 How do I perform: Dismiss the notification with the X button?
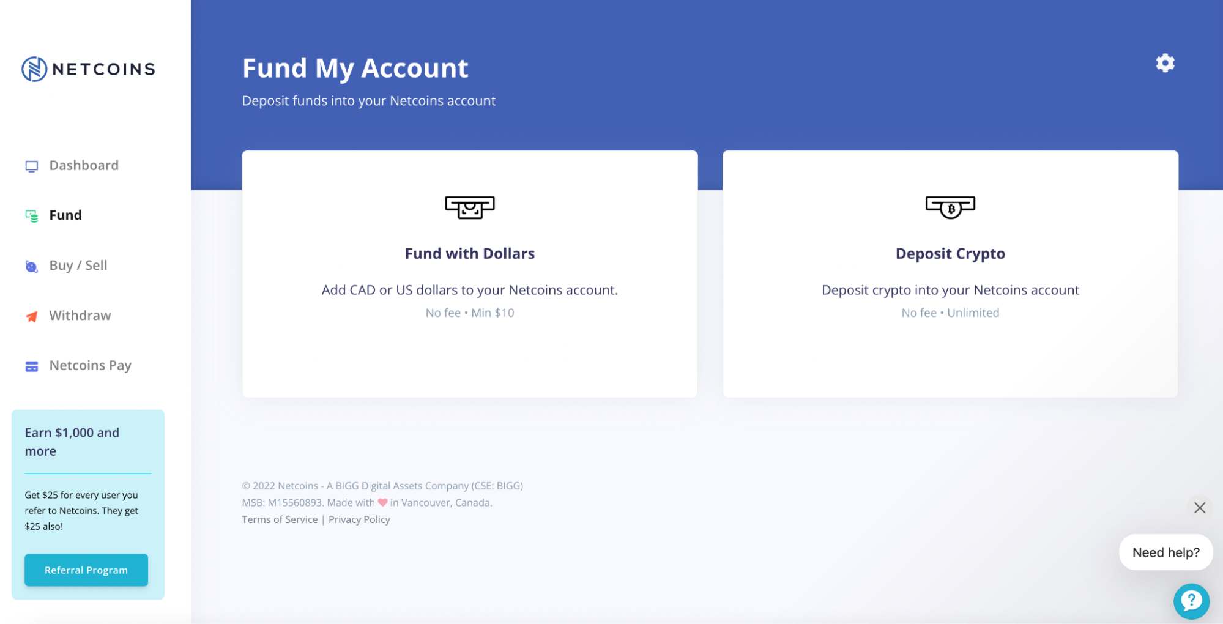(1199, 508)
